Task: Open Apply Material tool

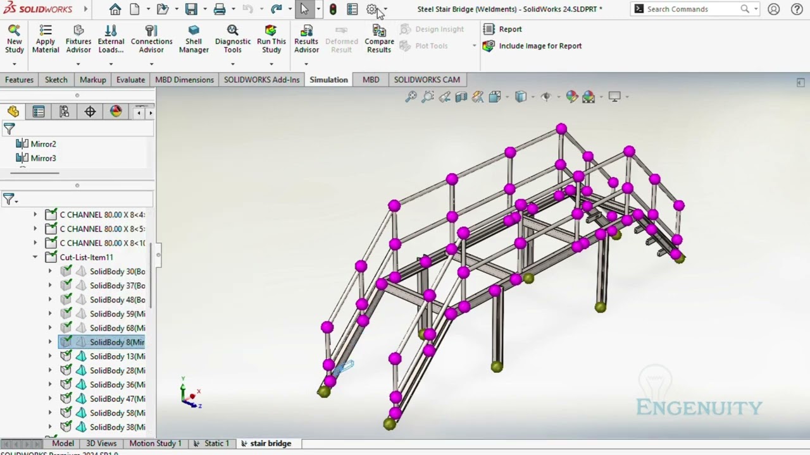Action: tap(46, 39)
